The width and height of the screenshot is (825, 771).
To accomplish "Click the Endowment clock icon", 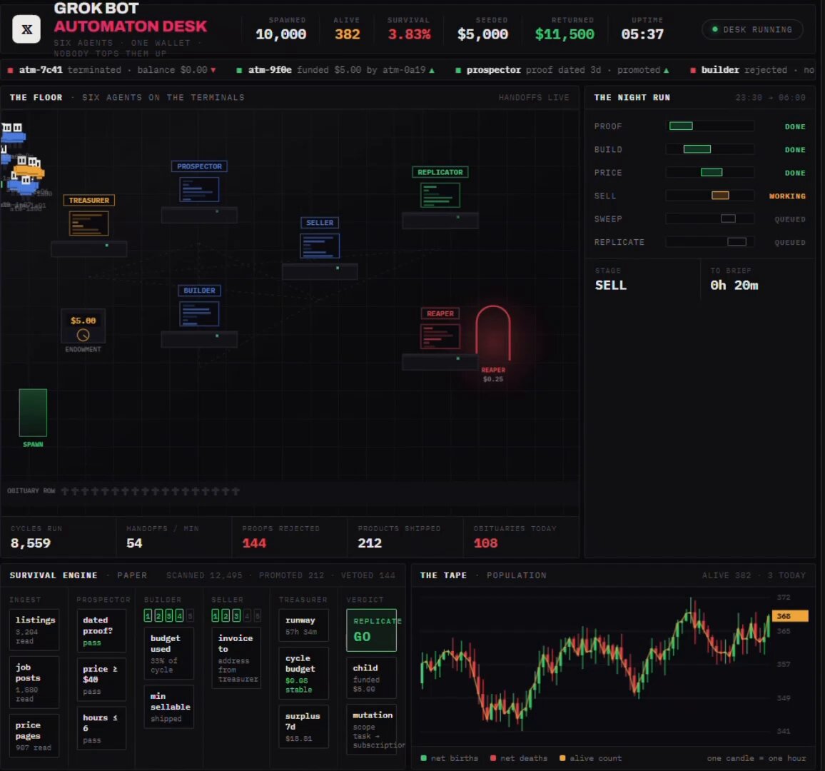I will coord(83,335).
